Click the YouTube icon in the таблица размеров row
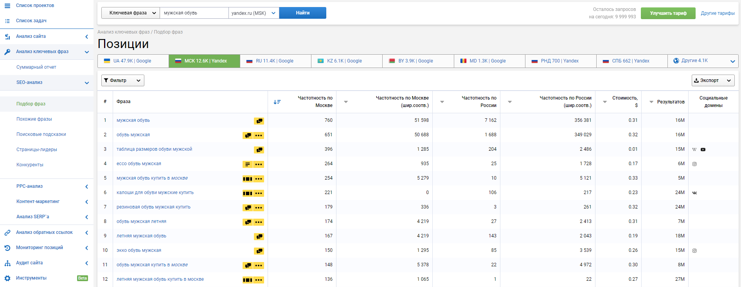Viewport: 741px width, 287px height. click(x=703, y=150)
